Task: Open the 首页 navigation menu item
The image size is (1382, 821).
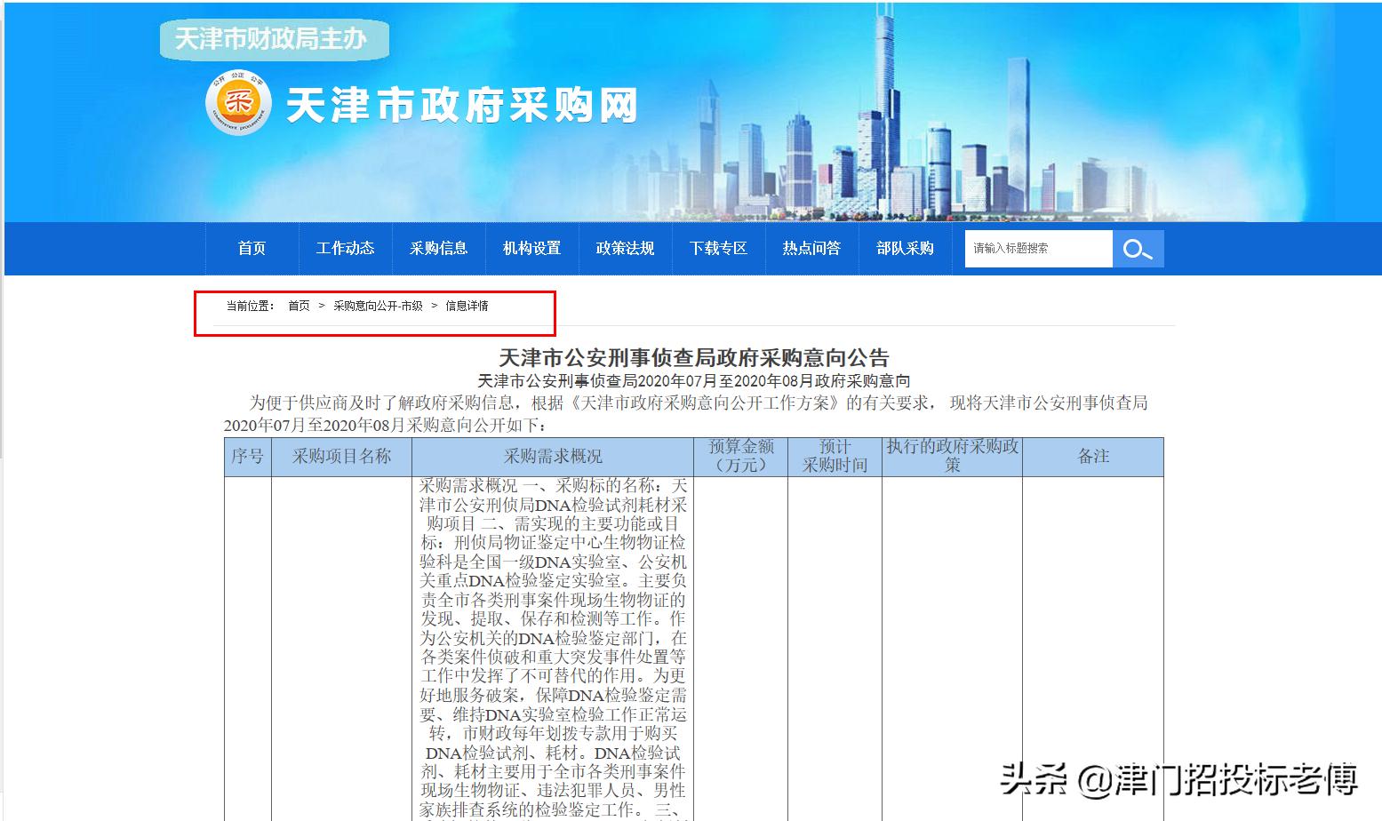Action: (252, 249)
